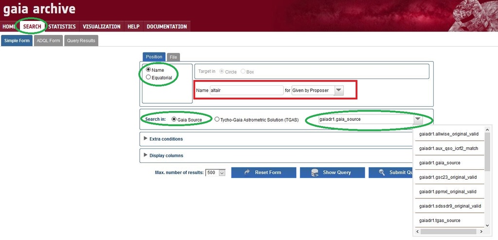Choose gaiadr1.tgas_source from the list
This screenshot has width=498, height=240.
coord(449,221)
